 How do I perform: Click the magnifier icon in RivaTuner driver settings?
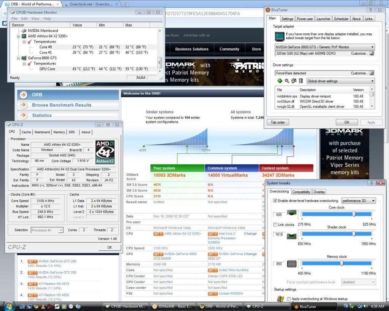click(x=287, y=81)
